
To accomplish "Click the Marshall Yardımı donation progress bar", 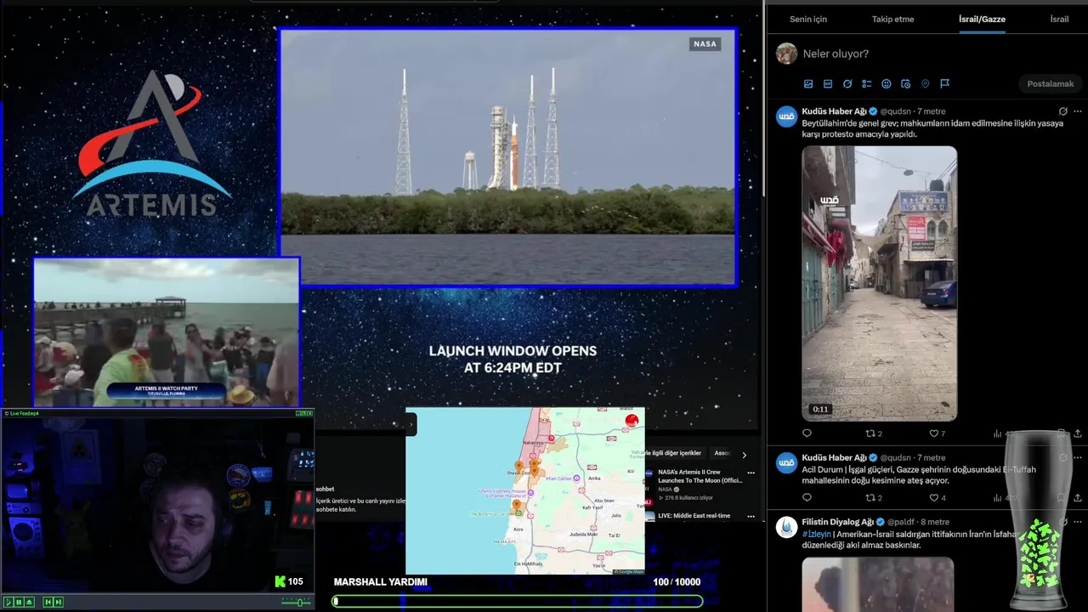I will [x=518, y=601].
